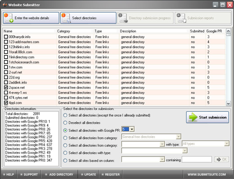Click the step 4 submission reports icon

point(181,18)
